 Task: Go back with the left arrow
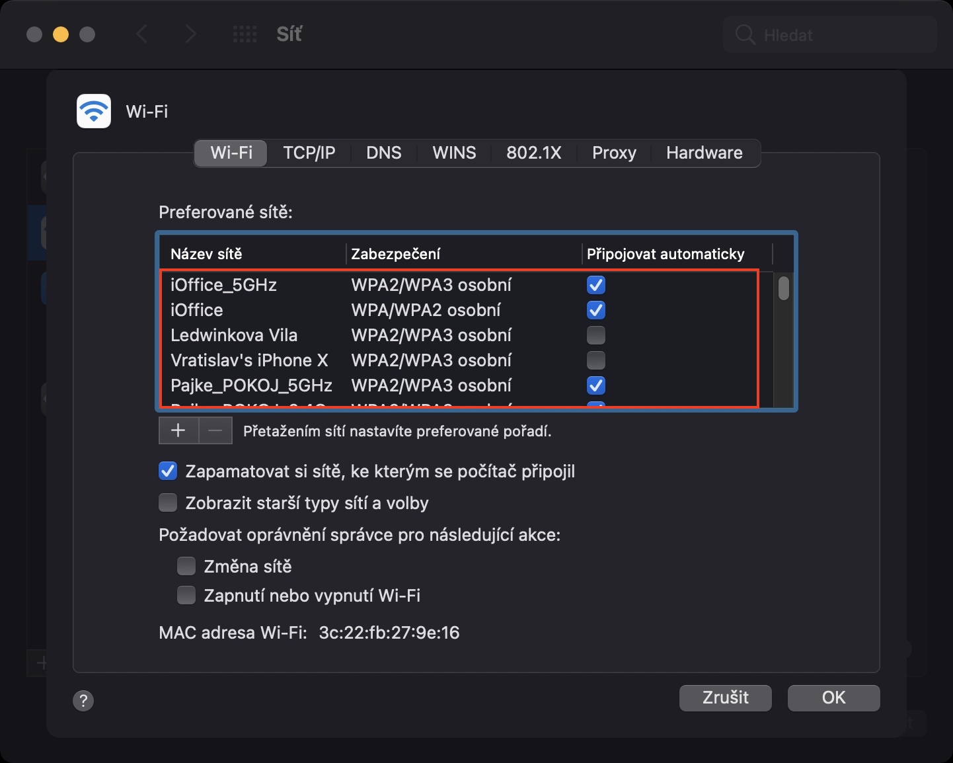[141, 34]
